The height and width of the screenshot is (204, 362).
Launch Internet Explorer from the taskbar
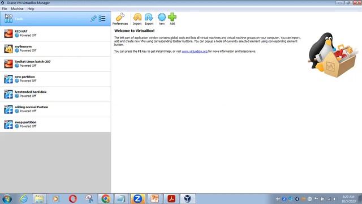(x=24, y=199)
